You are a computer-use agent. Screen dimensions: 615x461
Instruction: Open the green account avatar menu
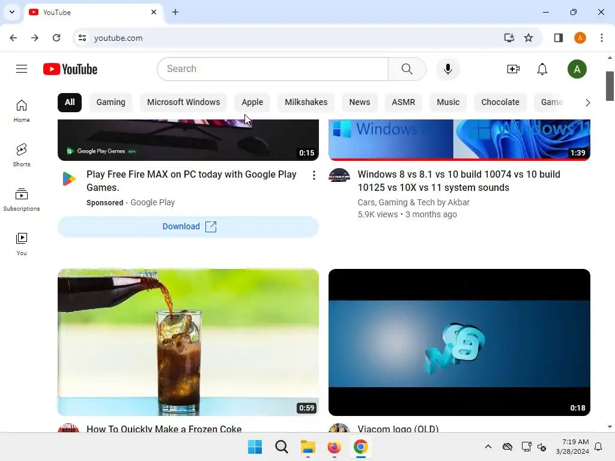pos(577,69)
